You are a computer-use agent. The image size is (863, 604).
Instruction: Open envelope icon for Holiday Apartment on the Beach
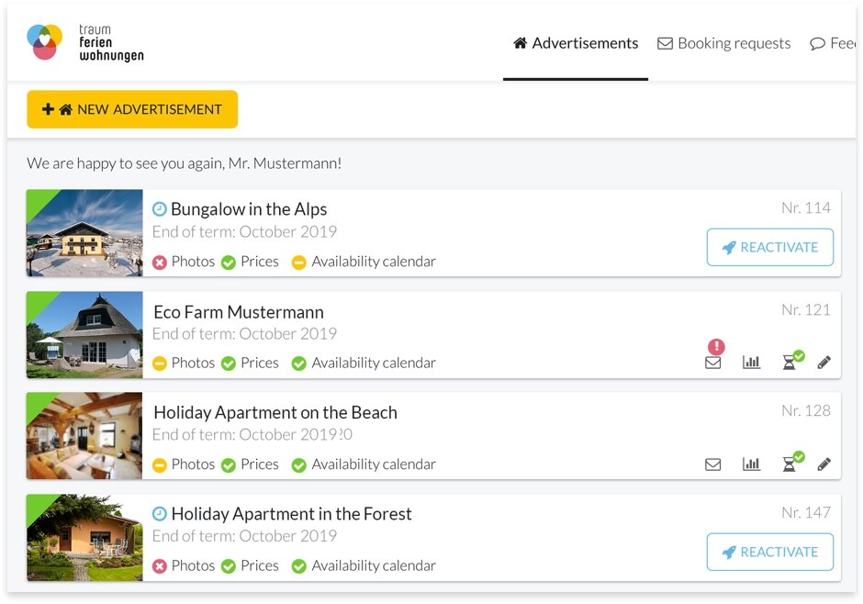click(712, 464)
